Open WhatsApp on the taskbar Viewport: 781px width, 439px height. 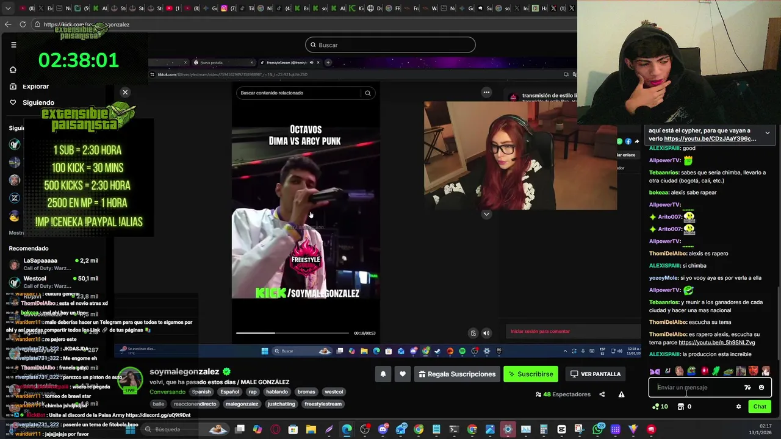(598, 429)
